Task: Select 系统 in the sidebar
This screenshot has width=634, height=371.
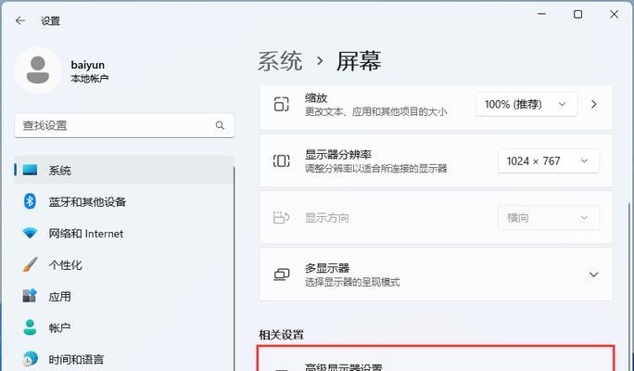Action: pyautogui.click(x=59, y=171)
